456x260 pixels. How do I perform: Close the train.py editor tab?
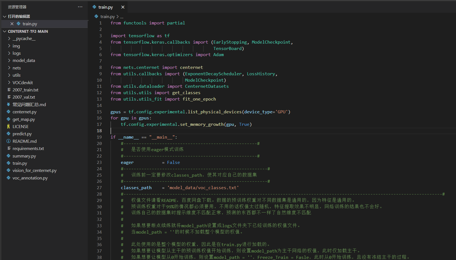(123, 7)
